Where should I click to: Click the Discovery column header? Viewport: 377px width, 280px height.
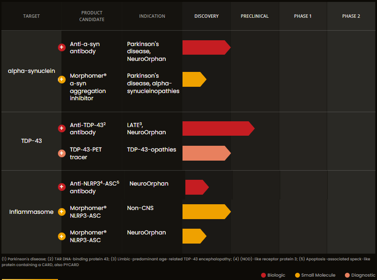click(206, 16)
